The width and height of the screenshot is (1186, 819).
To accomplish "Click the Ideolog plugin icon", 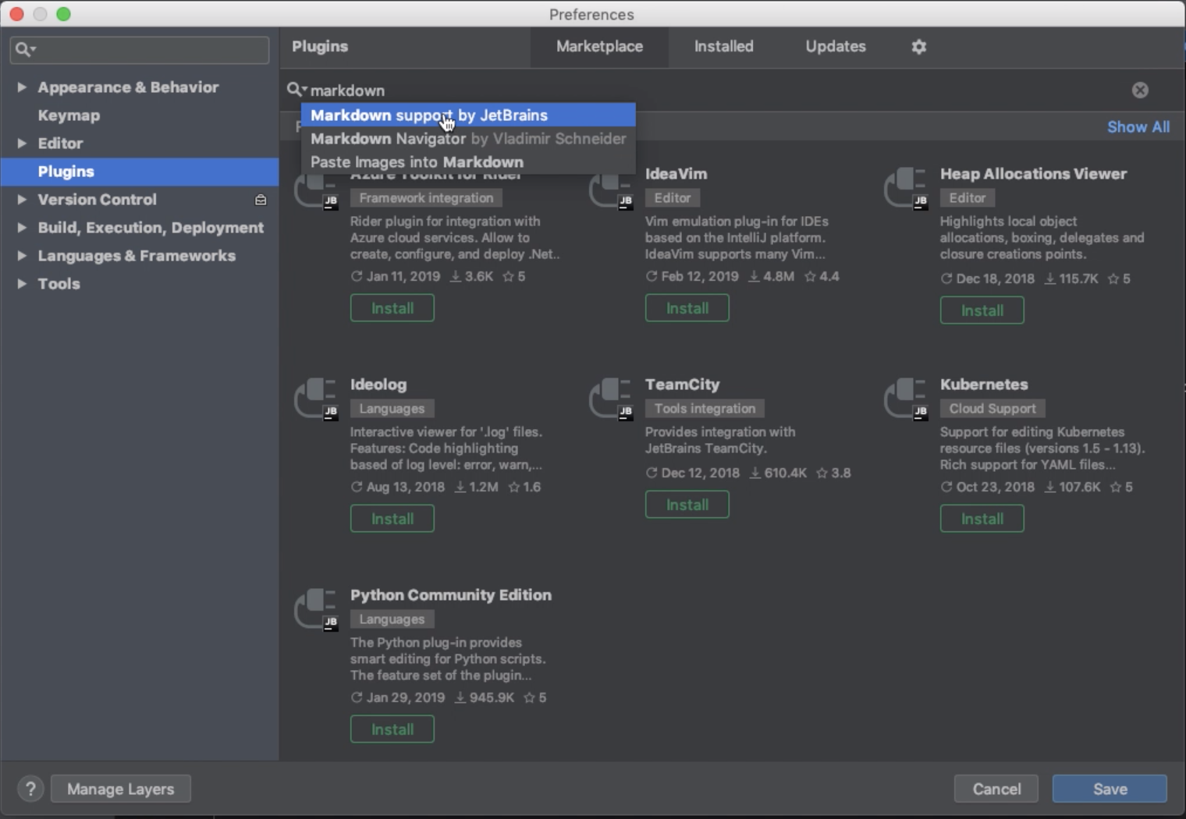I will point(316,399).
